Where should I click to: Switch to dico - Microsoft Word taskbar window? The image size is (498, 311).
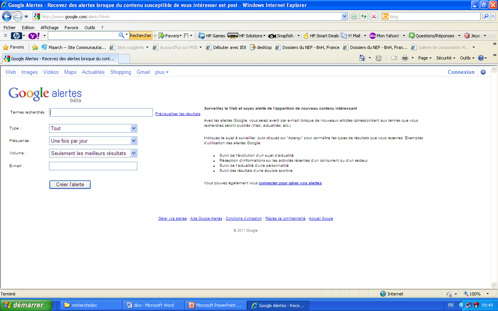153,305
